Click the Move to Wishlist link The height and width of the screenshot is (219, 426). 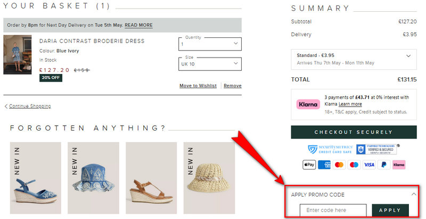(x=198, y=86)
